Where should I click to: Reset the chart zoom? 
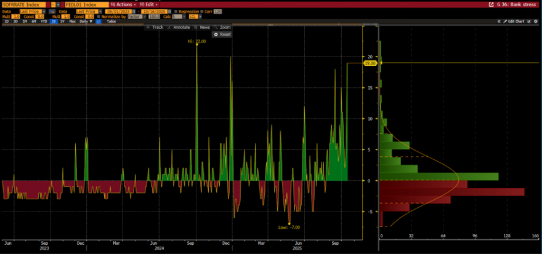[222, 34]
